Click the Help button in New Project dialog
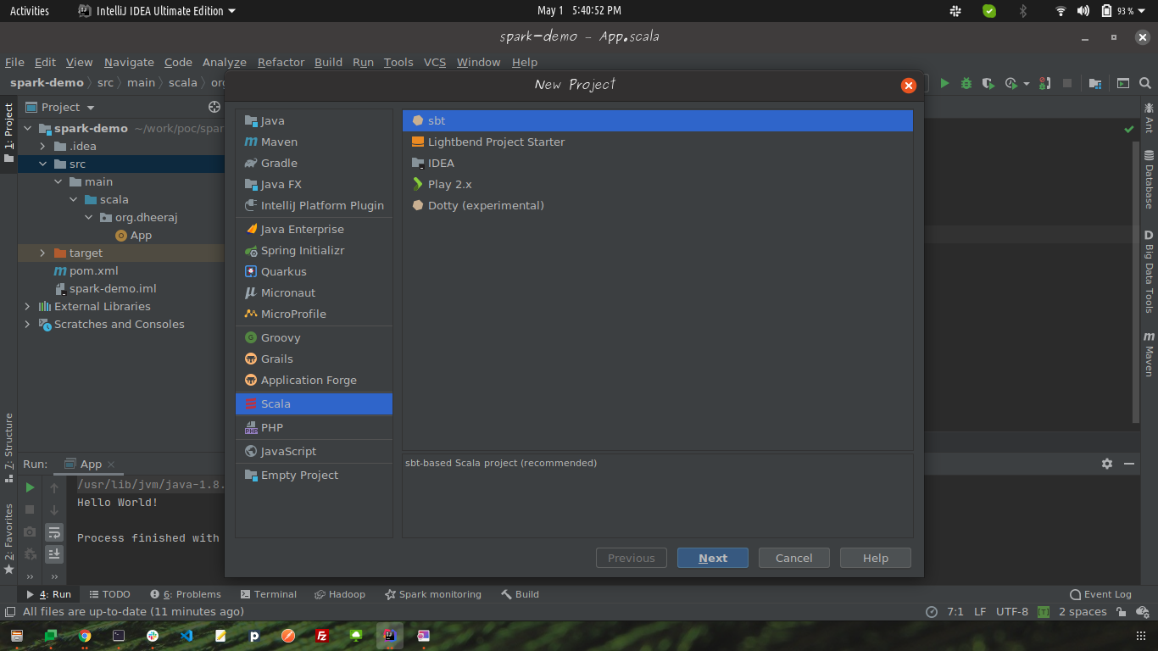1158x651 pixels. click(876, 558)
